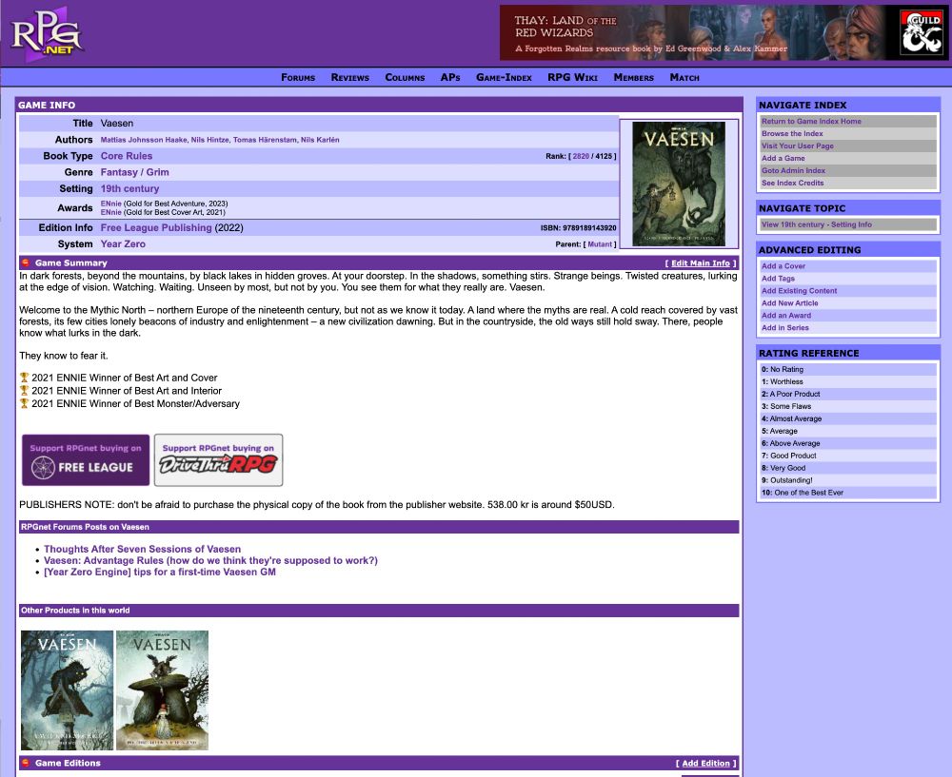Open the Members page
The width and height of the screenshot is (952, 777).
[634, 78]
